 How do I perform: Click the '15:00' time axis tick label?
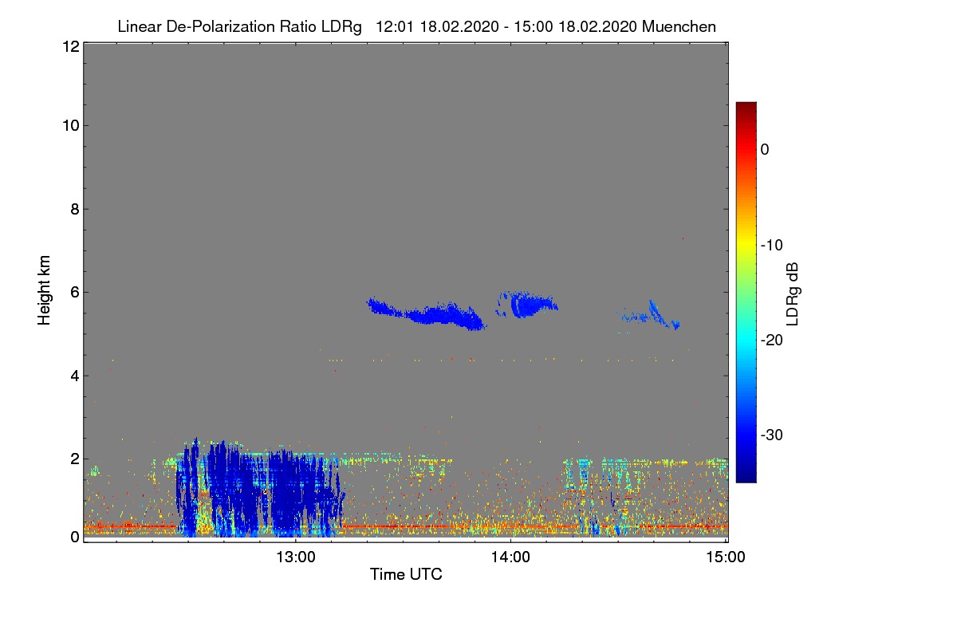point(725,558)
